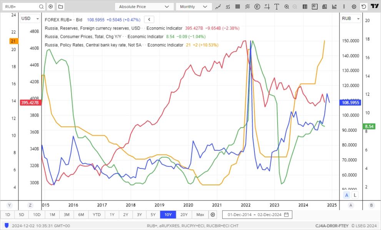Click the wavy lines overlay icon
This screenshot has width=381, height=230.
[247, 7]
